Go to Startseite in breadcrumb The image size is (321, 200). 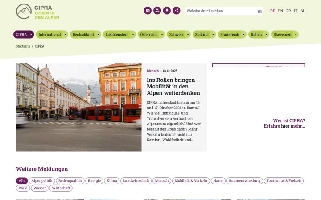pos(23,46)
